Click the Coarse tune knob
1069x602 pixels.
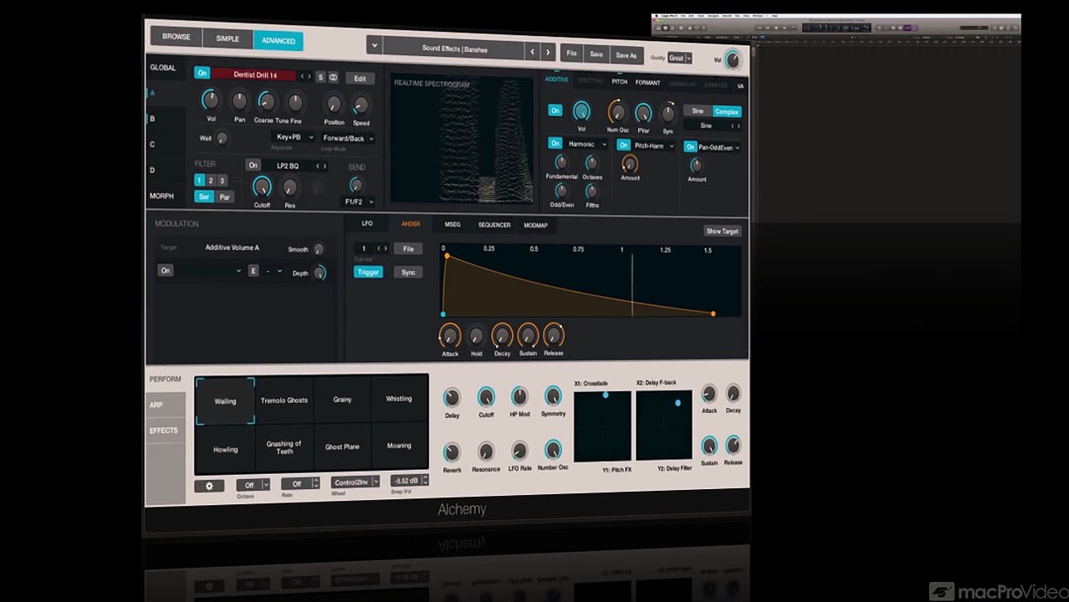tap(267, 103)
